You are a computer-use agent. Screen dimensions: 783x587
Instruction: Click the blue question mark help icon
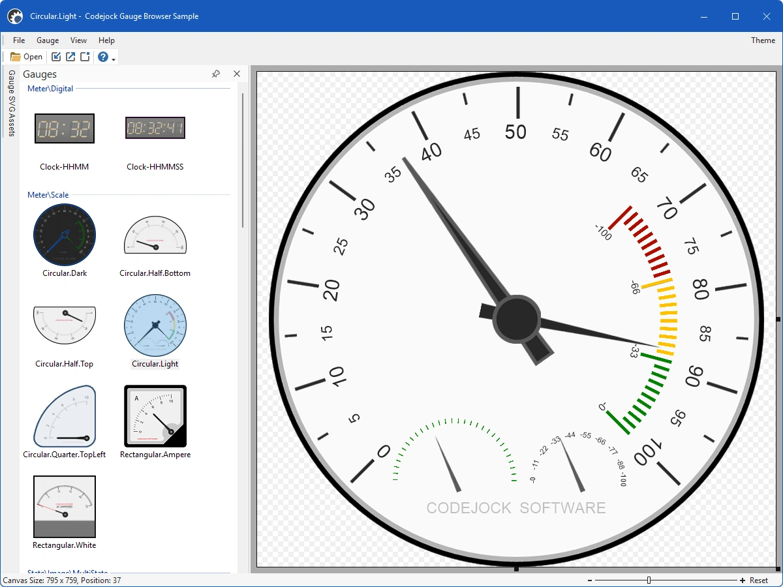point(103,57)
